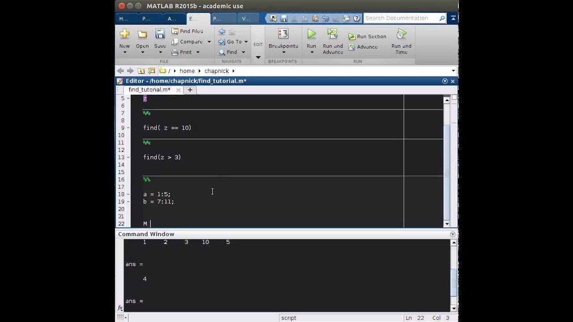Click the quick access save icon
573x322 pixels.
pos(284,18)
